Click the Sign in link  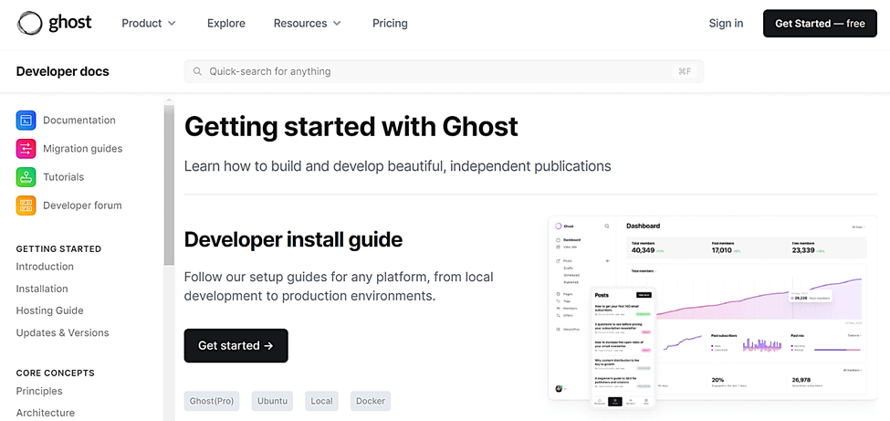[726, 23]
